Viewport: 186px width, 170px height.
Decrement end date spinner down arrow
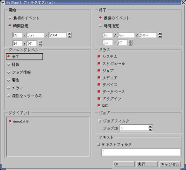pyautogui.click(x=160, y=36)
